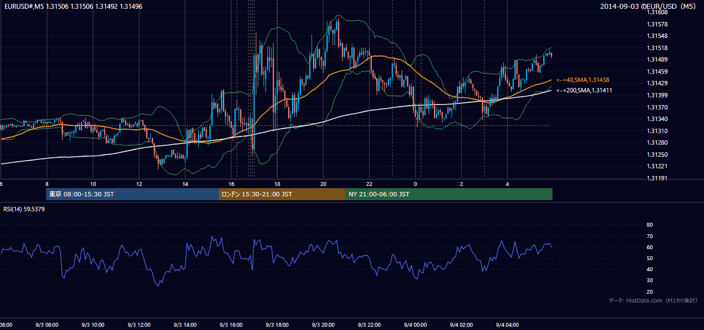Click price axis value 1.31459
The image size is (704, 330).
pos(658,71)
